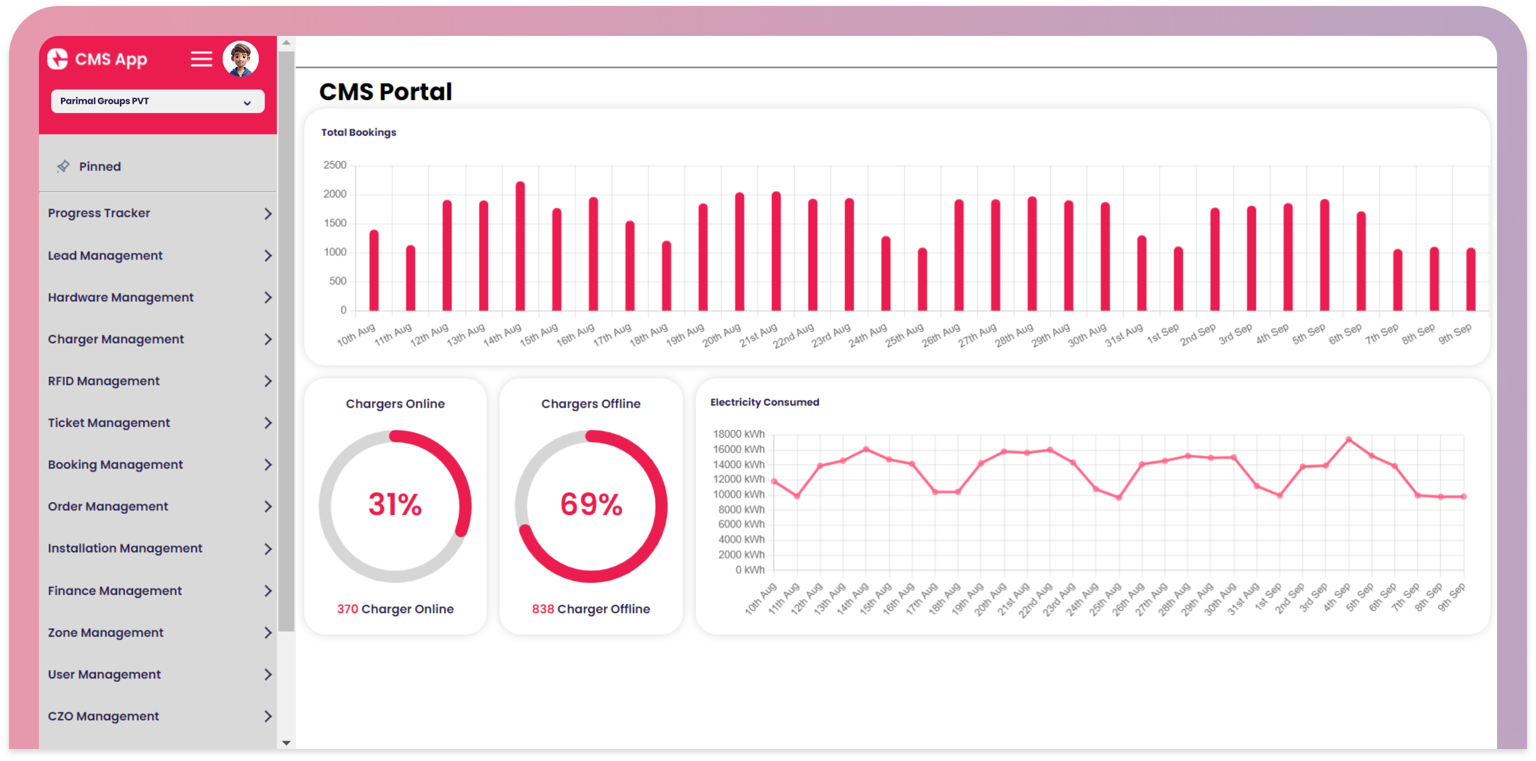This screenshot has height=761, width=1536.
Task: Click Order Management chevron arrow
Action: (x=268, y=506)
